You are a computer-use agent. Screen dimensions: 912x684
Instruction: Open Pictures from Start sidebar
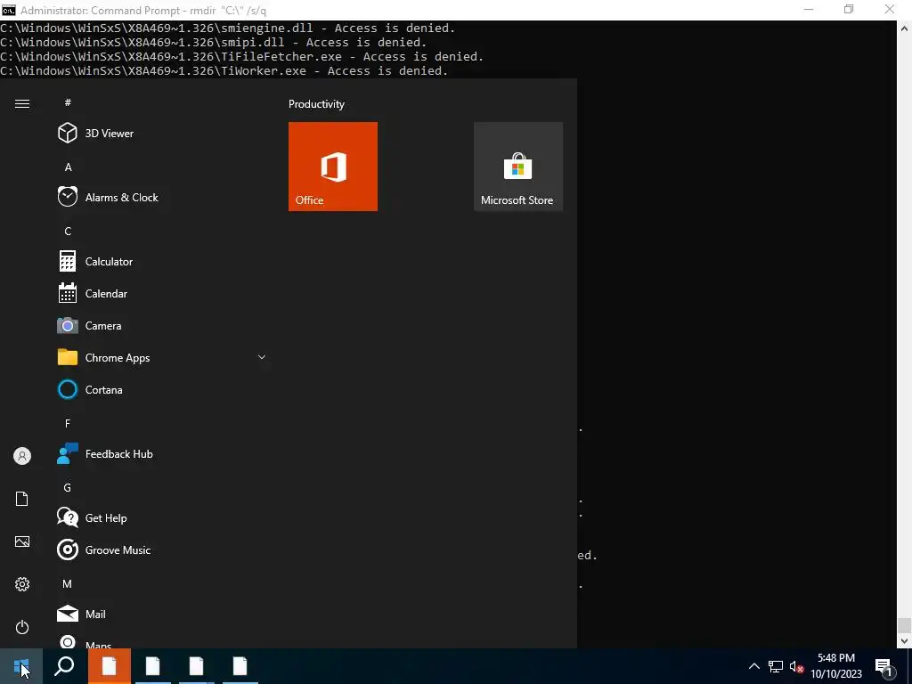coord(22,541)
